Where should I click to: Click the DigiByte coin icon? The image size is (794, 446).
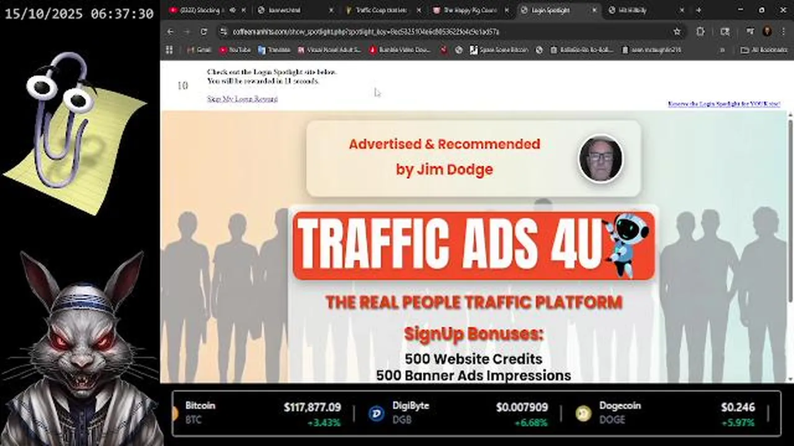pos(377,413)
